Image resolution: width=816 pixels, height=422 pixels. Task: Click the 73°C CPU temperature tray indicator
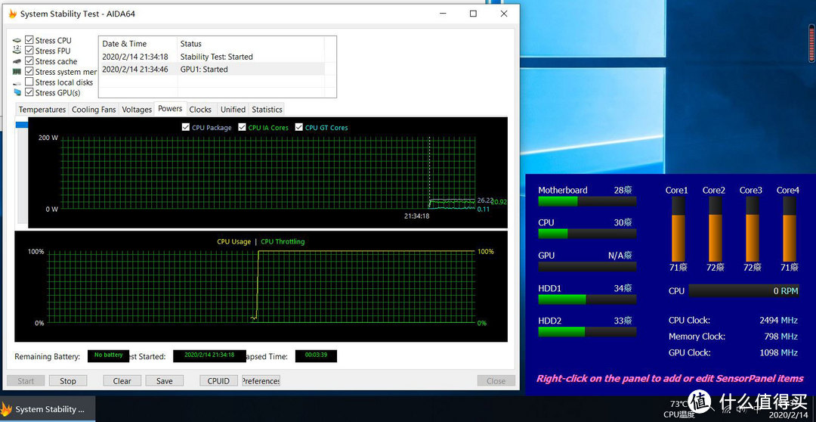(x=678, y=408)
